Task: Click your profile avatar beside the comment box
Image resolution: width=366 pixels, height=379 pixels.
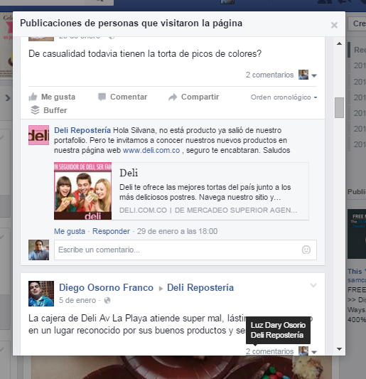Action: click(x=38, y=250)
